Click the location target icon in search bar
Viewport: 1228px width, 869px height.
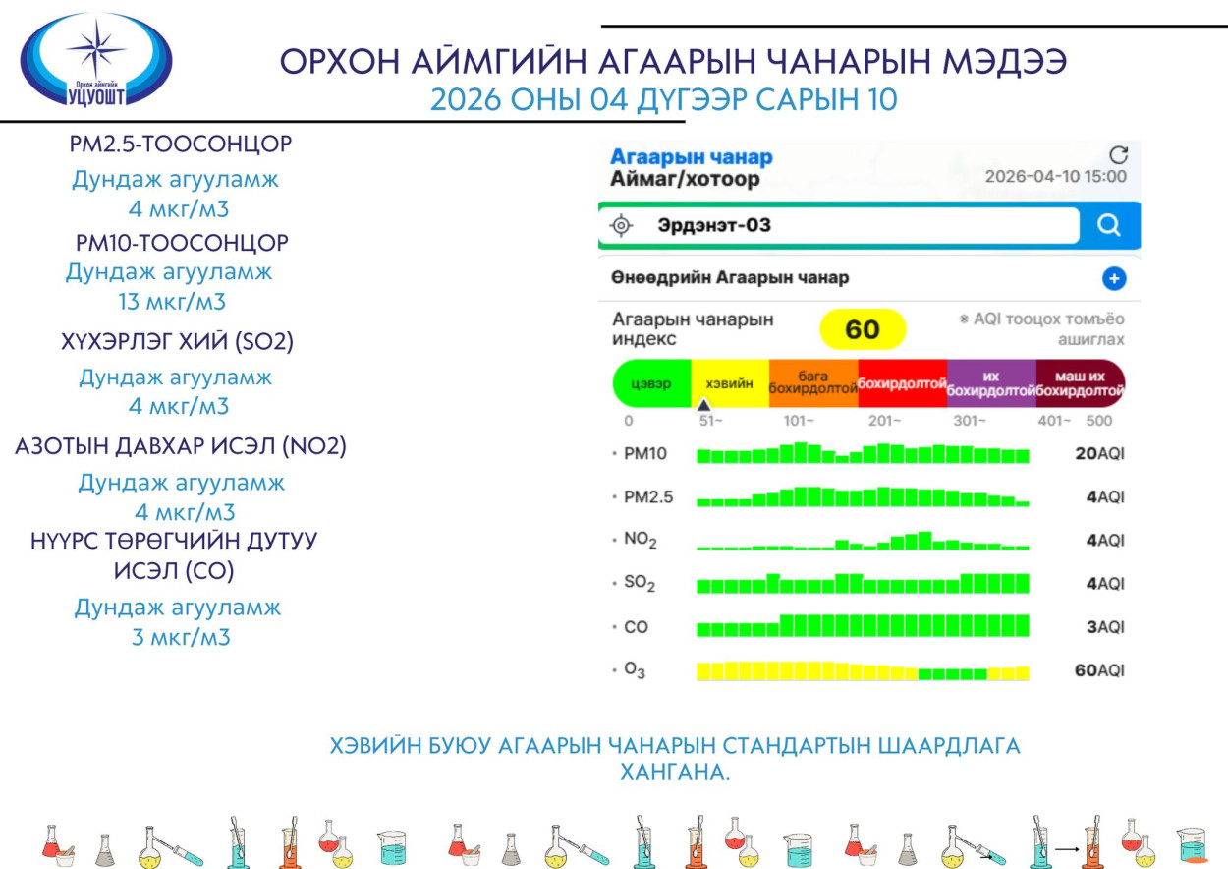621,225
